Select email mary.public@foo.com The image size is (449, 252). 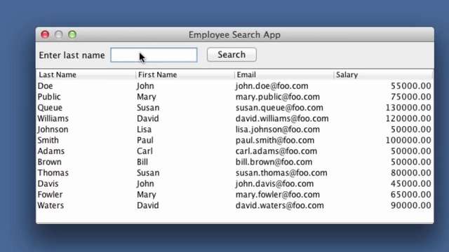pos(278,97)
